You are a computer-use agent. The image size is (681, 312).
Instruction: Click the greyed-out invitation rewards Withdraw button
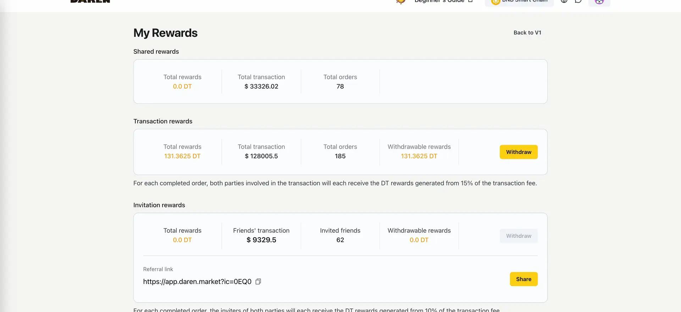point(519,236)
